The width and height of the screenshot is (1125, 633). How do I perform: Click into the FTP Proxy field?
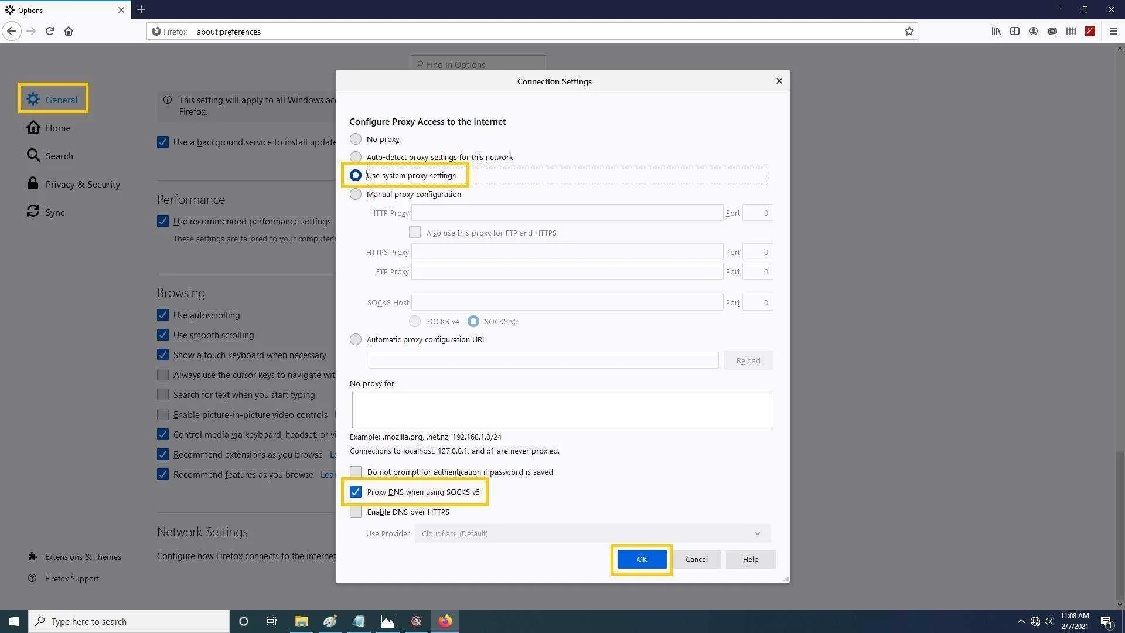pos(567,271)
